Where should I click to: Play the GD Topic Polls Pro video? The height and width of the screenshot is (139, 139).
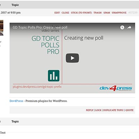(x=72, y=58)
